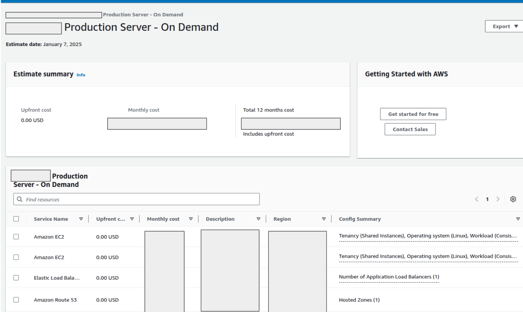This screenshot has width=523, height=312.
Task: Click Number of Application Load Balancers (1) summary
Action: (x=389, y=277)
